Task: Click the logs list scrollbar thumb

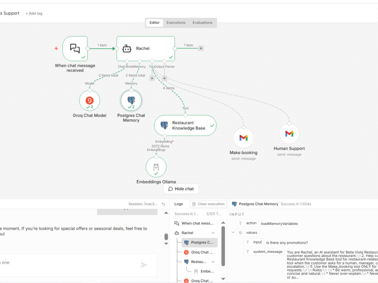Action: tap(223, 246)
